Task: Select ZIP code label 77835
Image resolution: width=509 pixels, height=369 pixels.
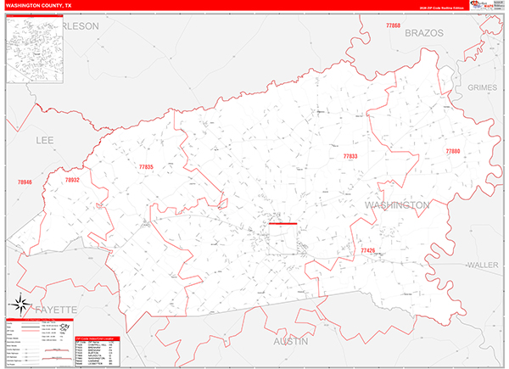Action: 146,167
